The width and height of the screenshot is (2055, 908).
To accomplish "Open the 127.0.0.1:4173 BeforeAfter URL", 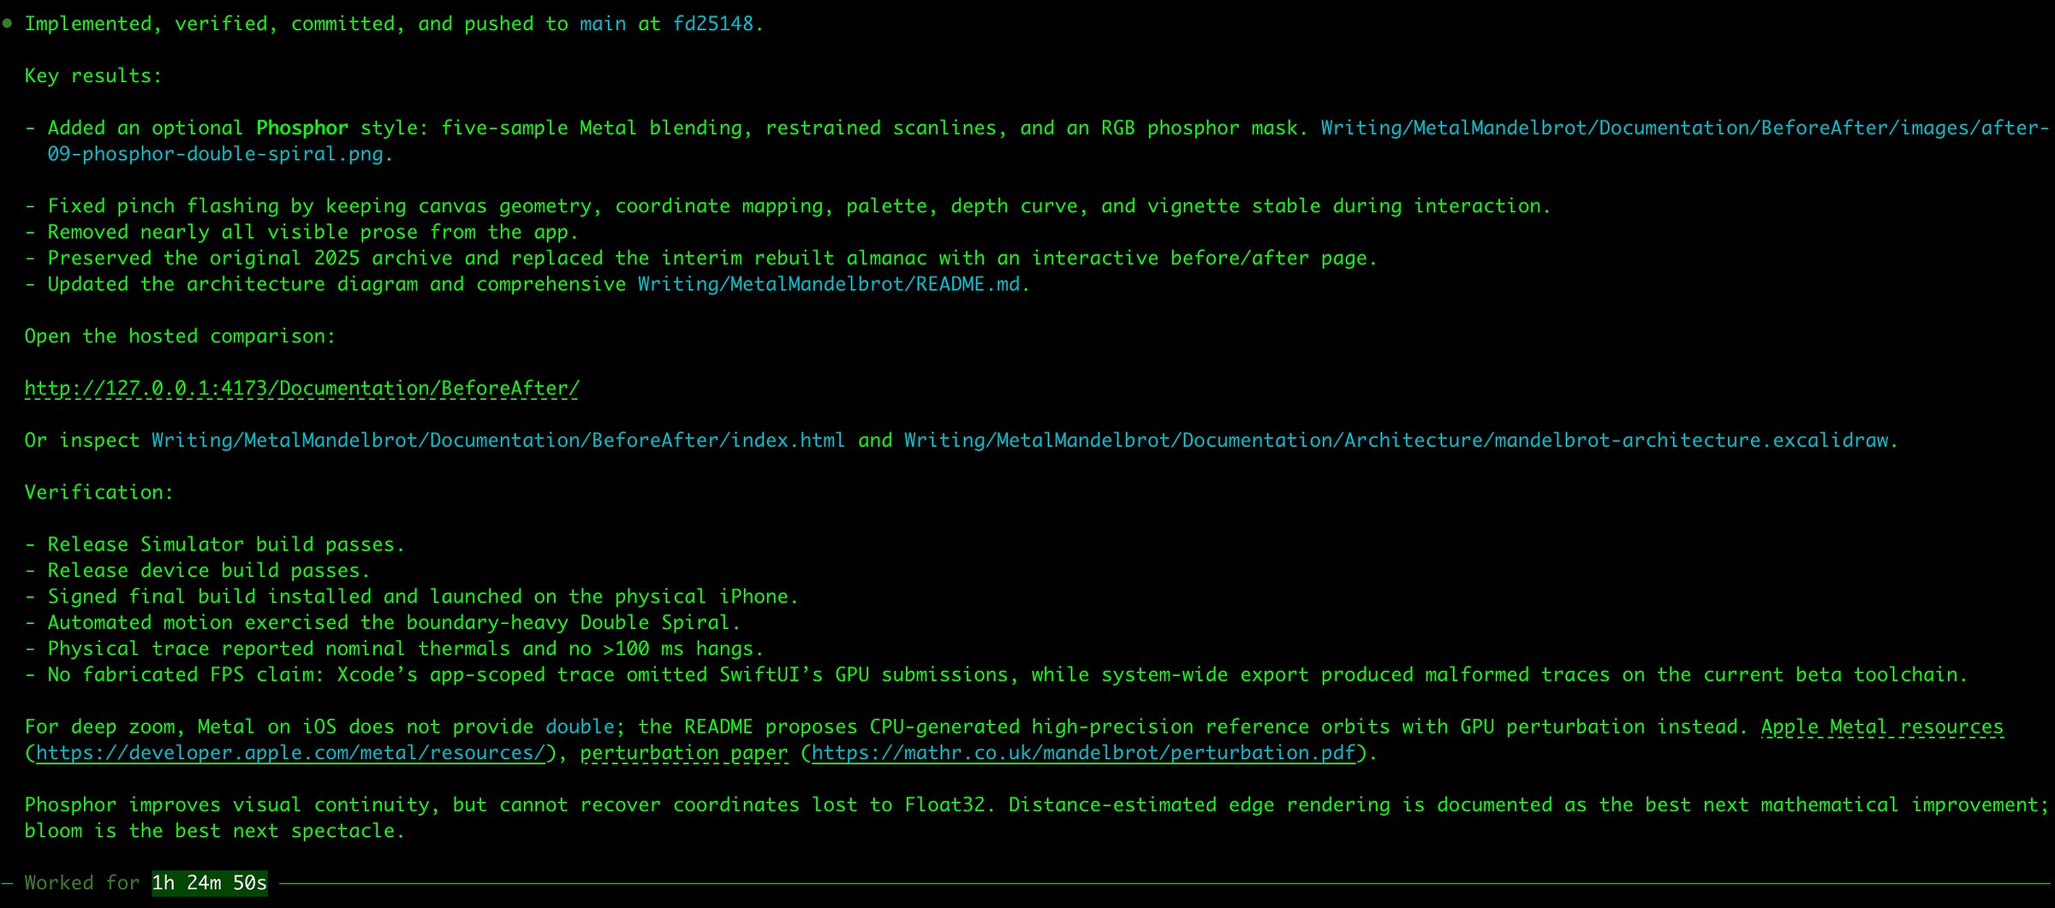I will (301, 389).
